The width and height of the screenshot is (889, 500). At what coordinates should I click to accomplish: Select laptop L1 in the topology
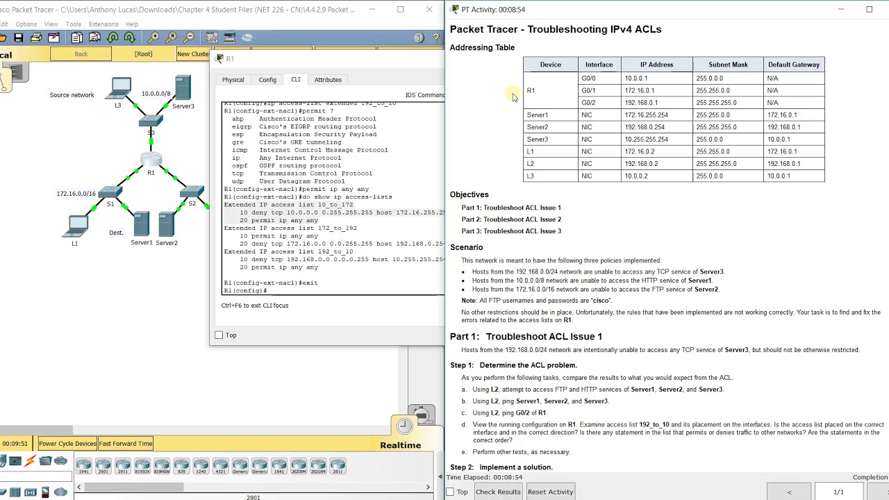(x=76, y=226)
